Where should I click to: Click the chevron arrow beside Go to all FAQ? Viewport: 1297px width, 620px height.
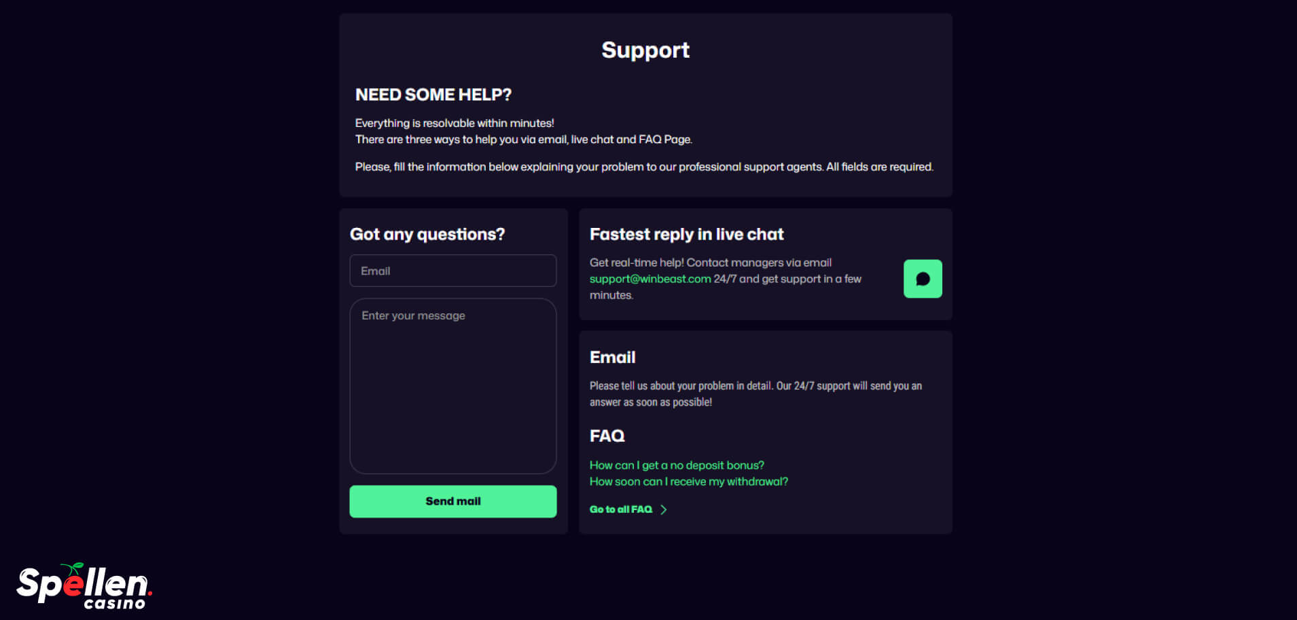(664, 509)
